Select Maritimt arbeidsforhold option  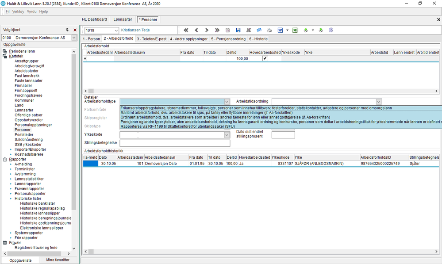coord(281,113)
